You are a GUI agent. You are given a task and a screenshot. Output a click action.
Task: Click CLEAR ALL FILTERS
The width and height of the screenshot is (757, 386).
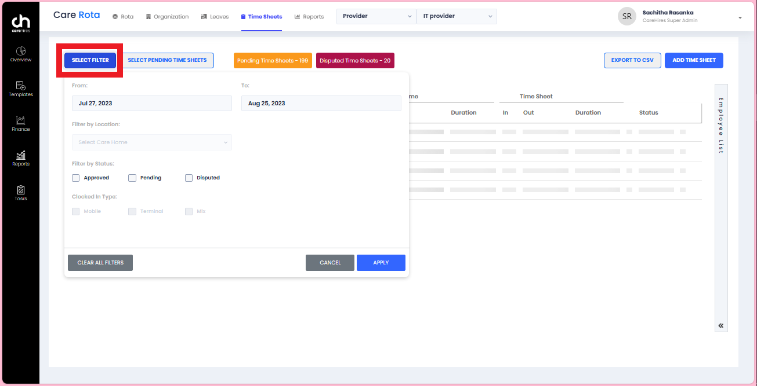(x=100, y=262)
